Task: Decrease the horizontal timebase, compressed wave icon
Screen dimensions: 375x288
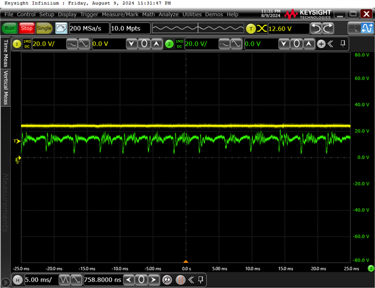Action: [x=64, y=280]
